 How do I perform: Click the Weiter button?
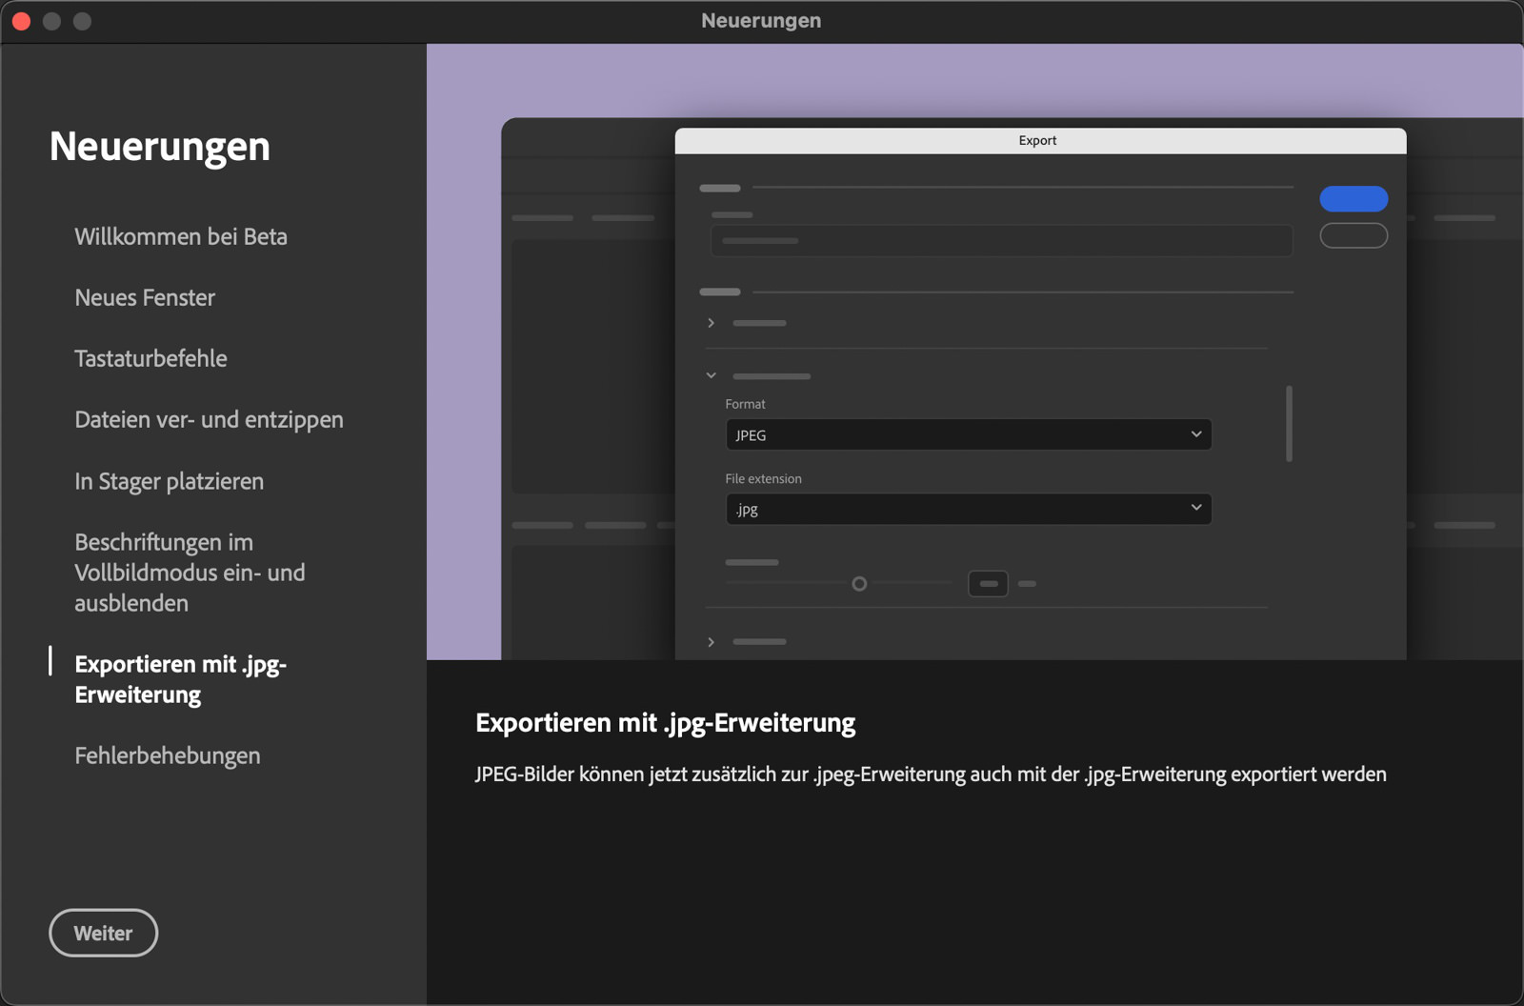click(x=103, y=933)
